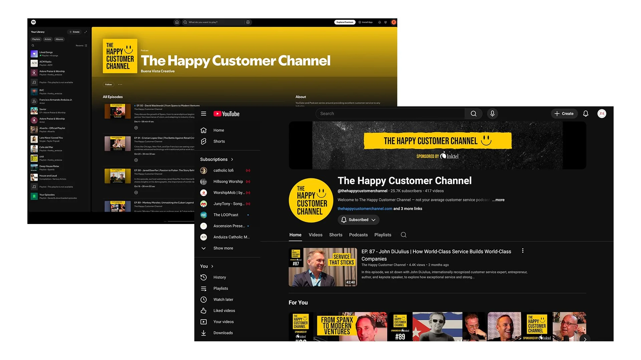Click Explore Premium in Spotify
641x360 pixels.
point(345,22)
